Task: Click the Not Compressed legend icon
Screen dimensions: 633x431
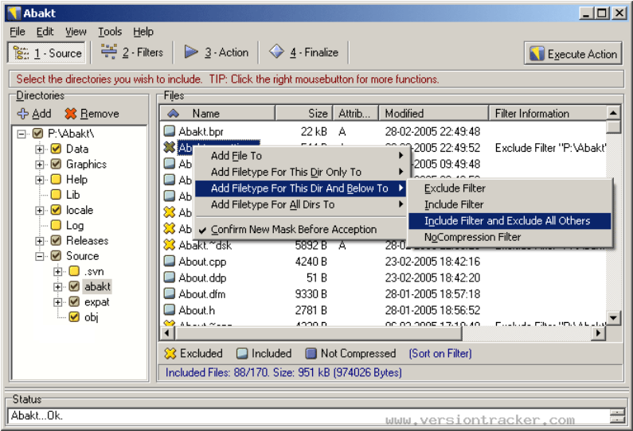Action: (311, 354)
